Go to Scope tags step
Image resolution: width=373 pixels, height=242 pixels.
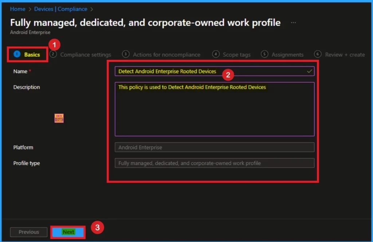pyautogui.click(x=231, y=55)
